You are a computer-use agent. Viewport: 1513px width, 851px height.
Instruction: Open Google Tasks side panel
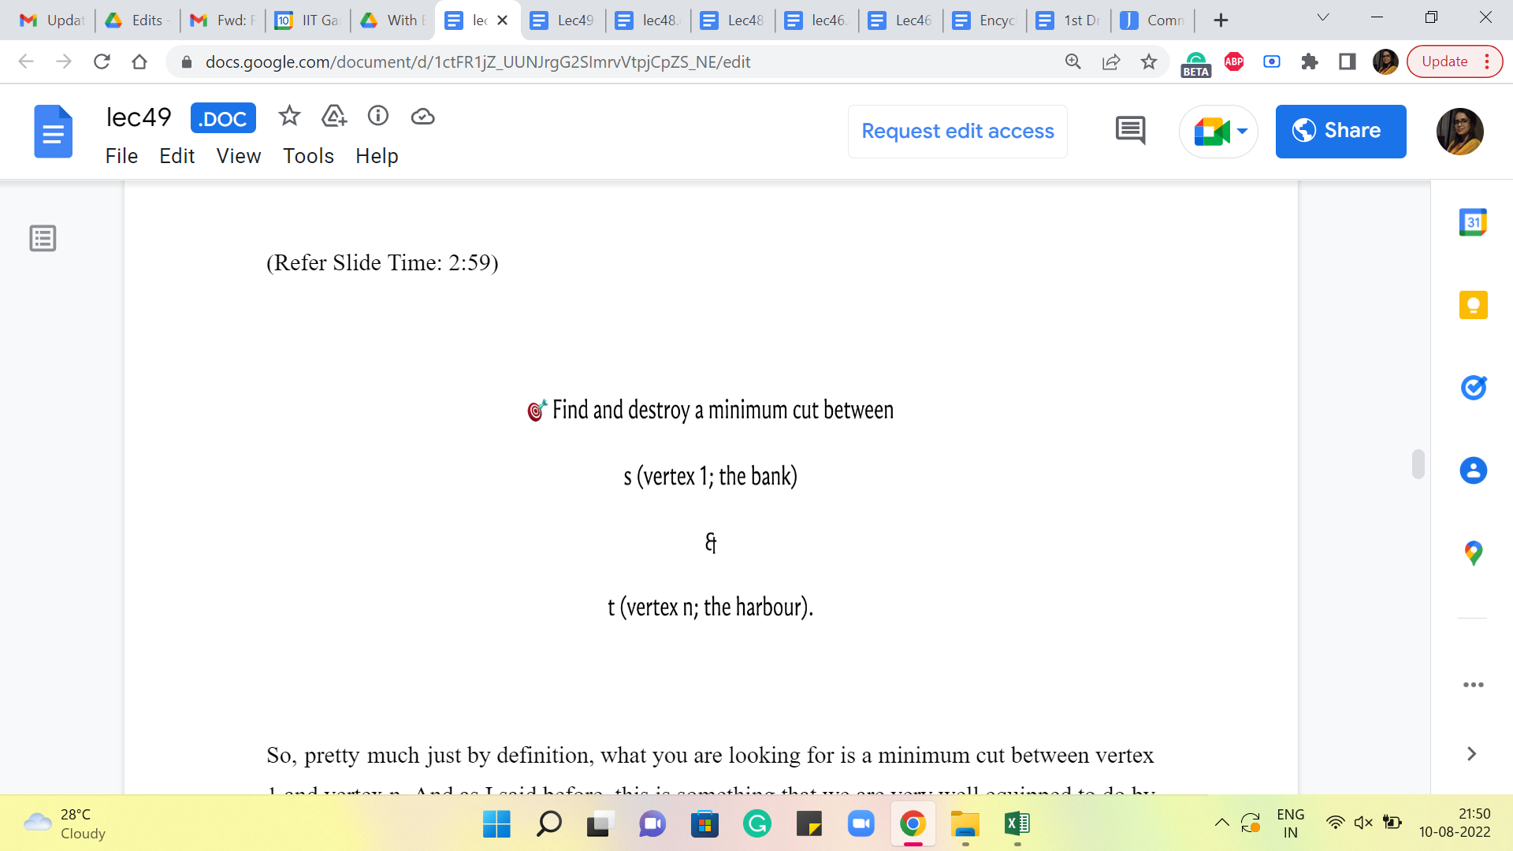1473,388
